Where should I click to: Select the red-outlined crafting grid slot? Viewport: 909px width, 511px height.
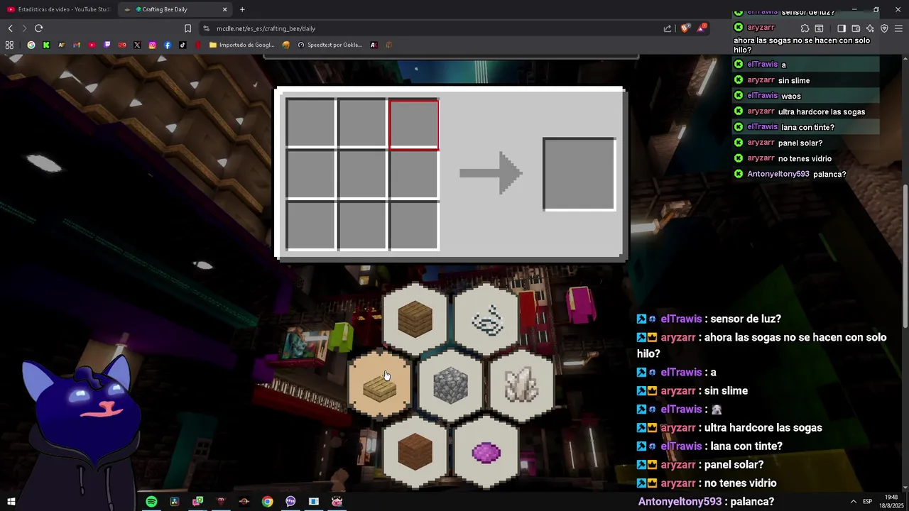pyautogui.click(x=414, y=124)
